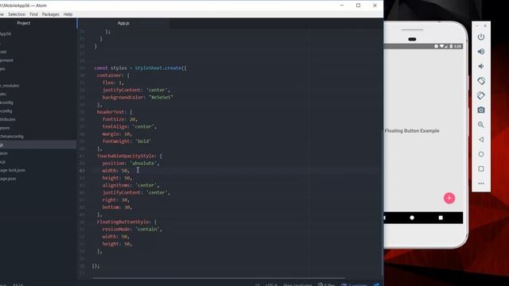Close the emulator side toolbar
Image resolution: width=509 pixels, height=286 pixels.
485,25
